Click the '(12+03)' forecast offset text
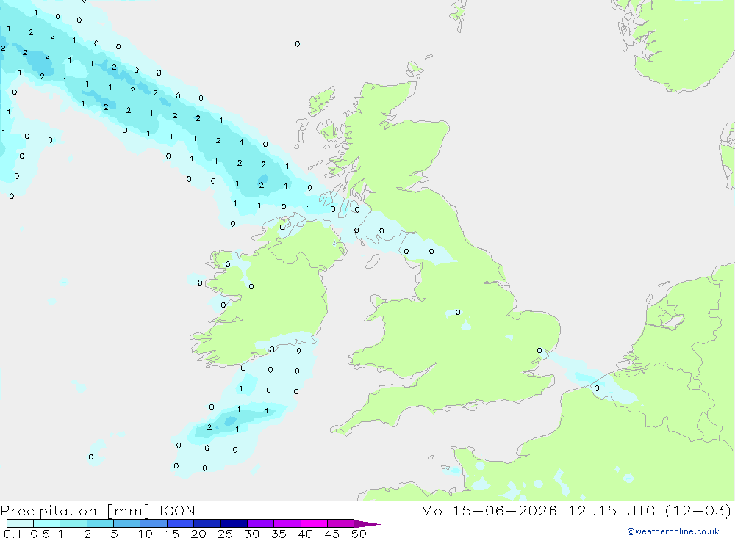This screenshot has width=735, height=538. point(698,510)
